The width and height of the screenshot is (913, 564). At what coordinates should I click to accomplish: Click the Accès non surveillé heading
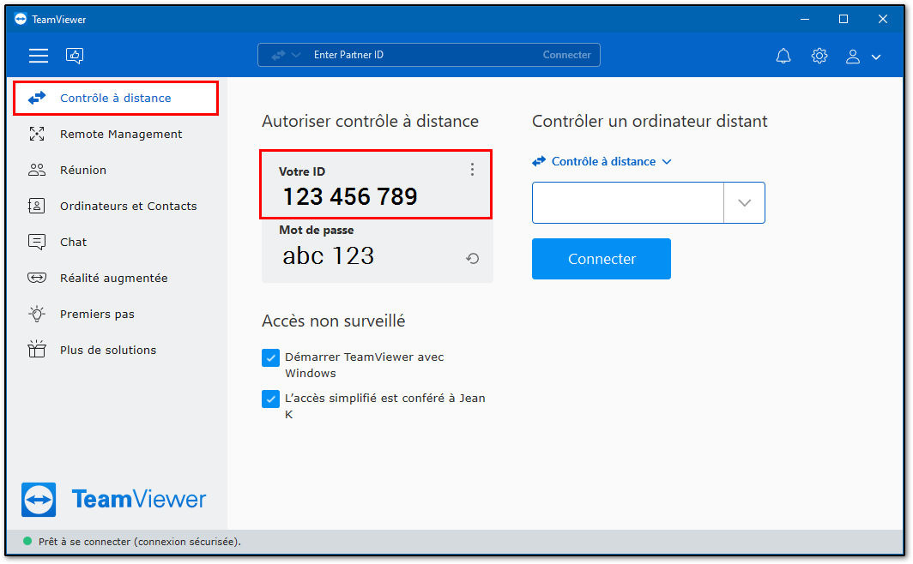[334, 321]
